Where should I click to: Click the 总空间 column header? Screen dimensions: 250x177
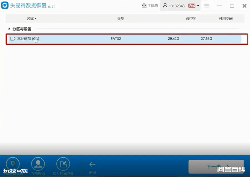191,19
